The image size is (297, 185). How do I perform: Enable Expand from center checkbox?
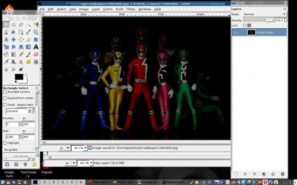5,98
